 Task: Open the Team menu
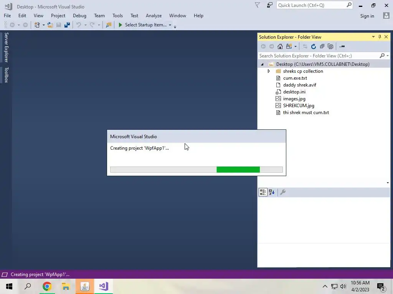pyautogui.click(x=99, y=15)
